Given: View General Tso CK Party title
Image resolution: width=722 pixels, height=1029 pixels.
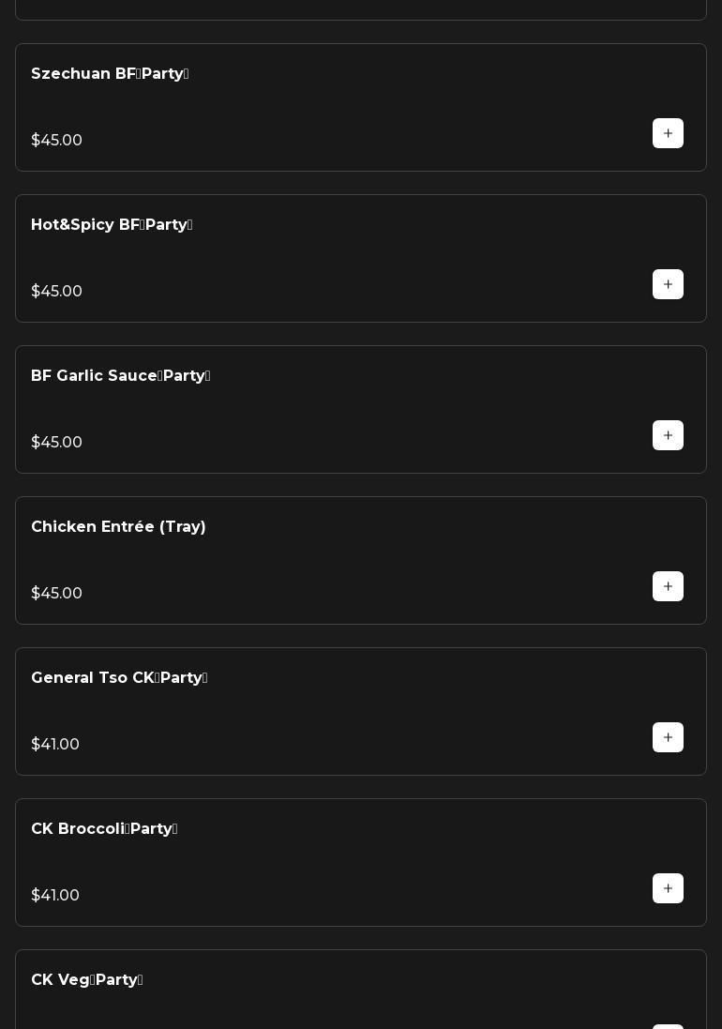Looking at the screenshot, I should pyautogui.click(x=119, y=678).
